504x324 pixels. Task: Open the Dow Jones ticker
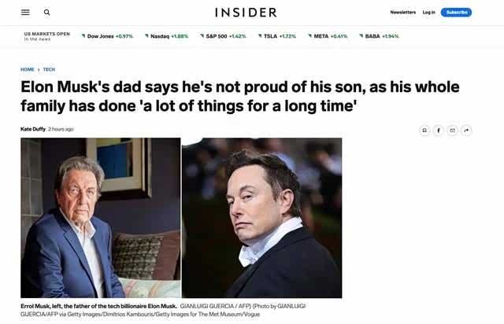108,36
